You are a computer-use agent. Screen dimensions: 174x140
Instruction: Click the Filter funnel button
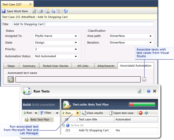tap(46, 113)
